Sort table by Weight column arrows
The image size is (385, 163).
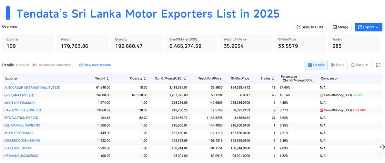107,79
